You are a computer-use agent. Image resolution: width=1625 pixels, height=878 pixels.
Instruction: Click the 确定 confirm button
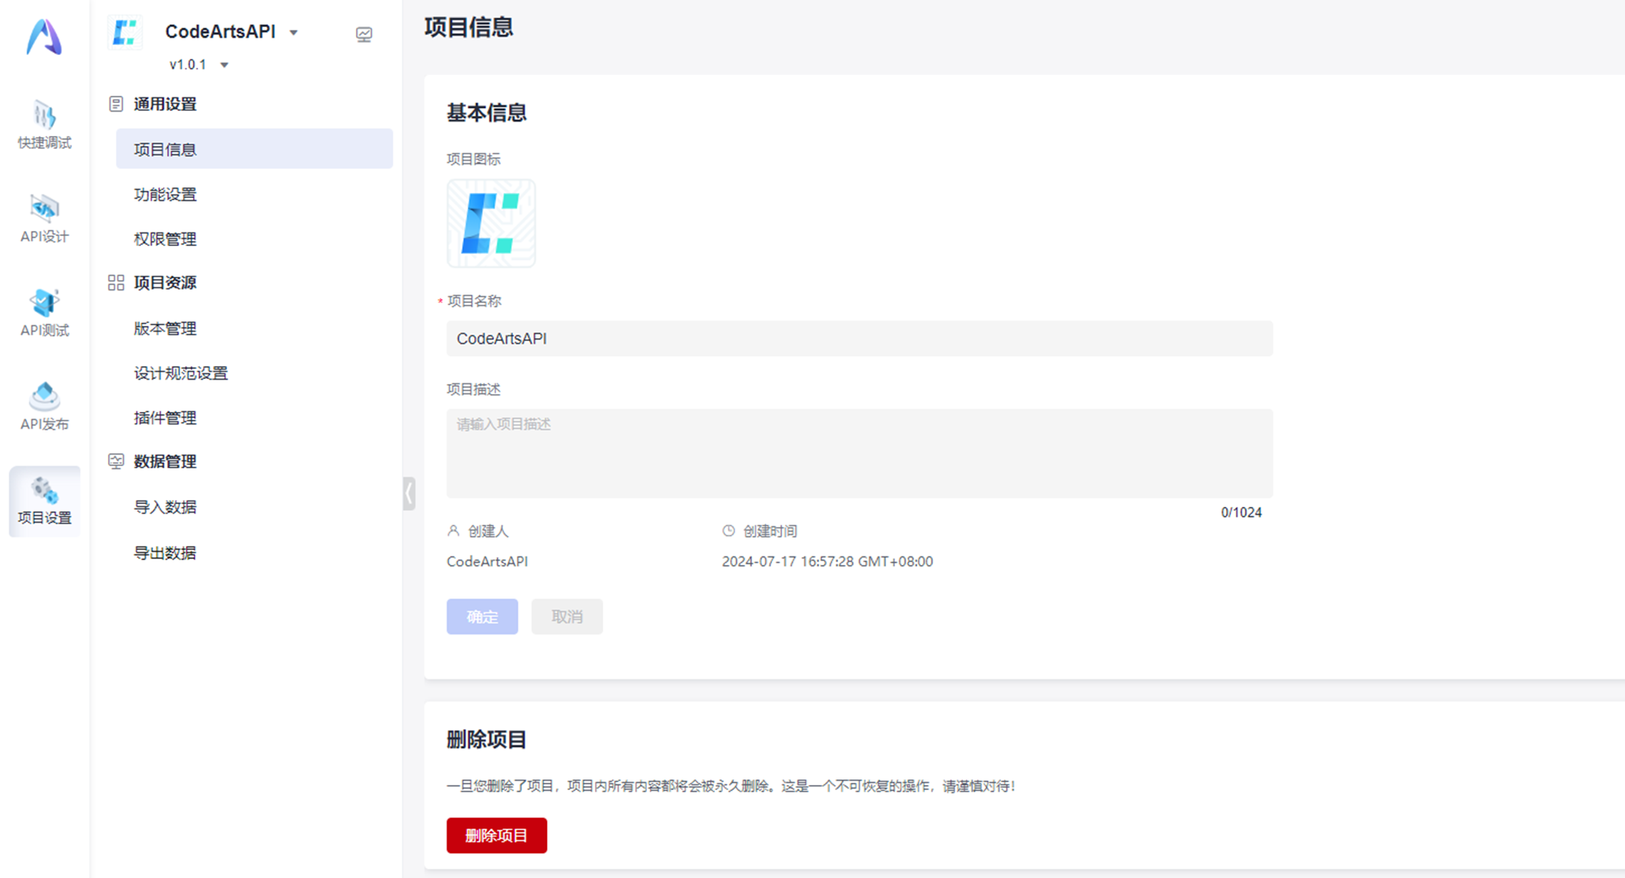482,616
